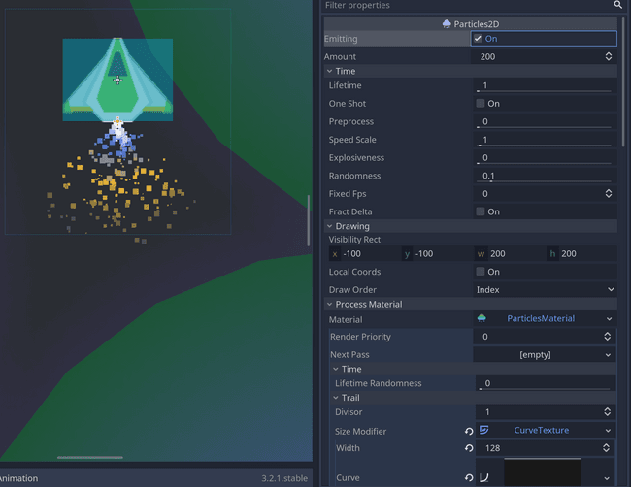The width and height of the screenshot is (631, 487).
Task: Open the Curve resource dropdown arrow
Action: [x=607, y=478]
